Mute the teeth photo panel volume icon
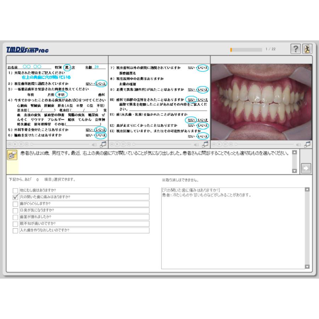The width and height of the screenshot is (319, 319). pos(298,145)
